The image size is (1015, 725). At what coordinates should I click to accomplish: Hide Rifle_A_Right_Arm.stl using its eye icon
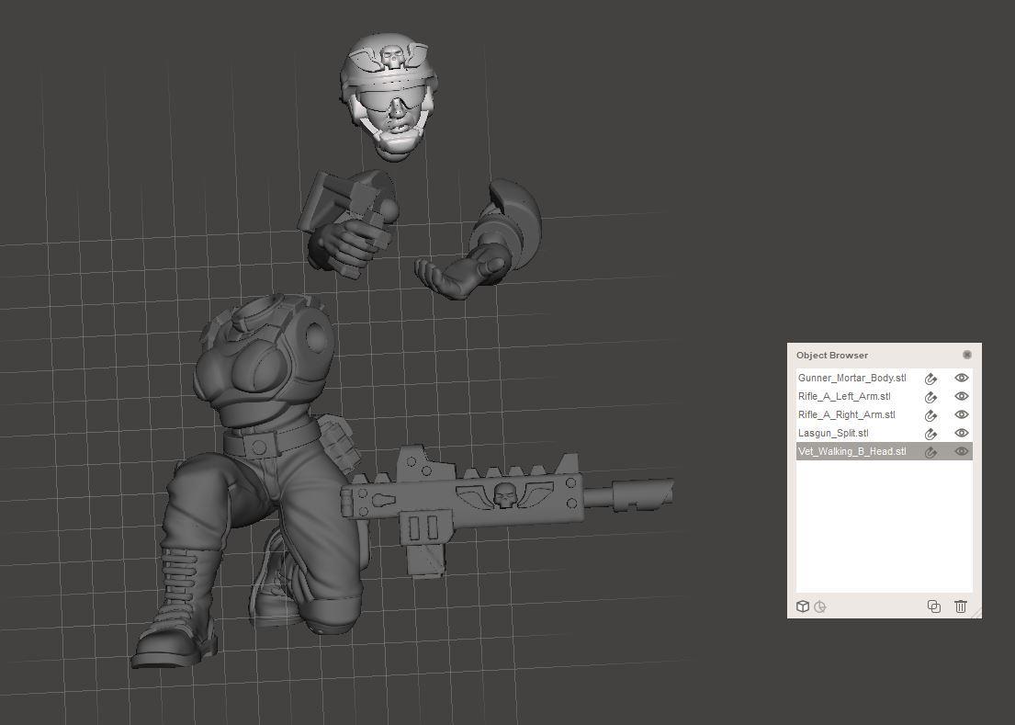[x=962, y=414]
